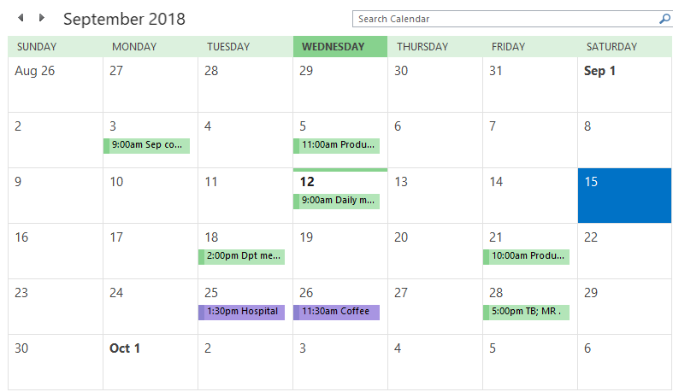This screenshot has width=673, height=392.
Task: Click the WEDNESDAY column header
Action: coord(340,46)
